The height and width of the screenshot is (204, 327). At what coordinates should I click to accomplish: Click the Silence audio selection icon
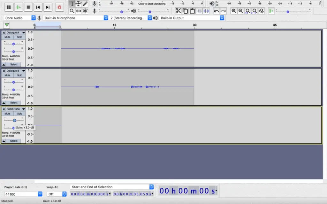tap(206, 11)
